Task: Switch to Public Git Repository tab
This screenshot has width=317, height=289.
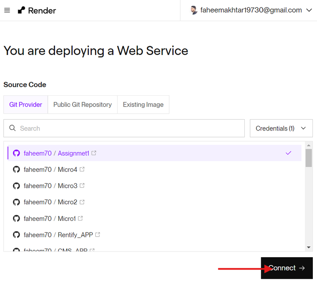Action: click(x=83, y=104)
